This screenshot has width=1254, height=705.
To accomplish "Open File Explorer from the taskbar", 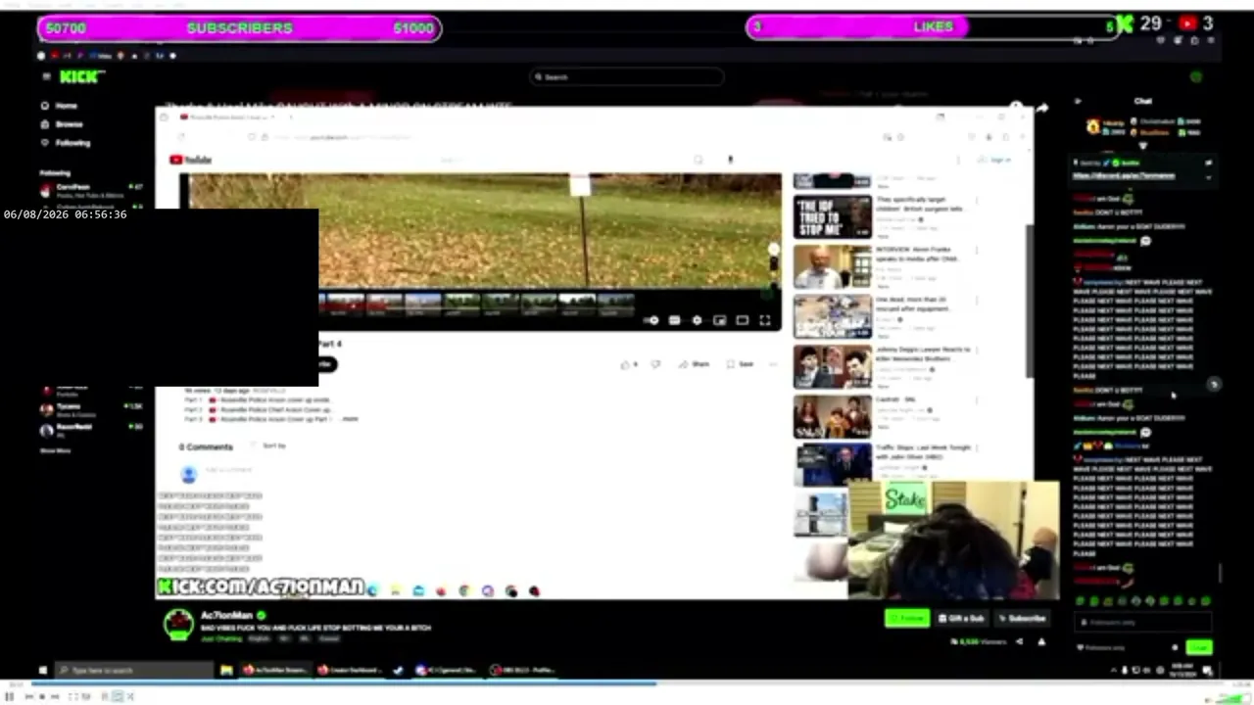I will [x=226, y=671].
